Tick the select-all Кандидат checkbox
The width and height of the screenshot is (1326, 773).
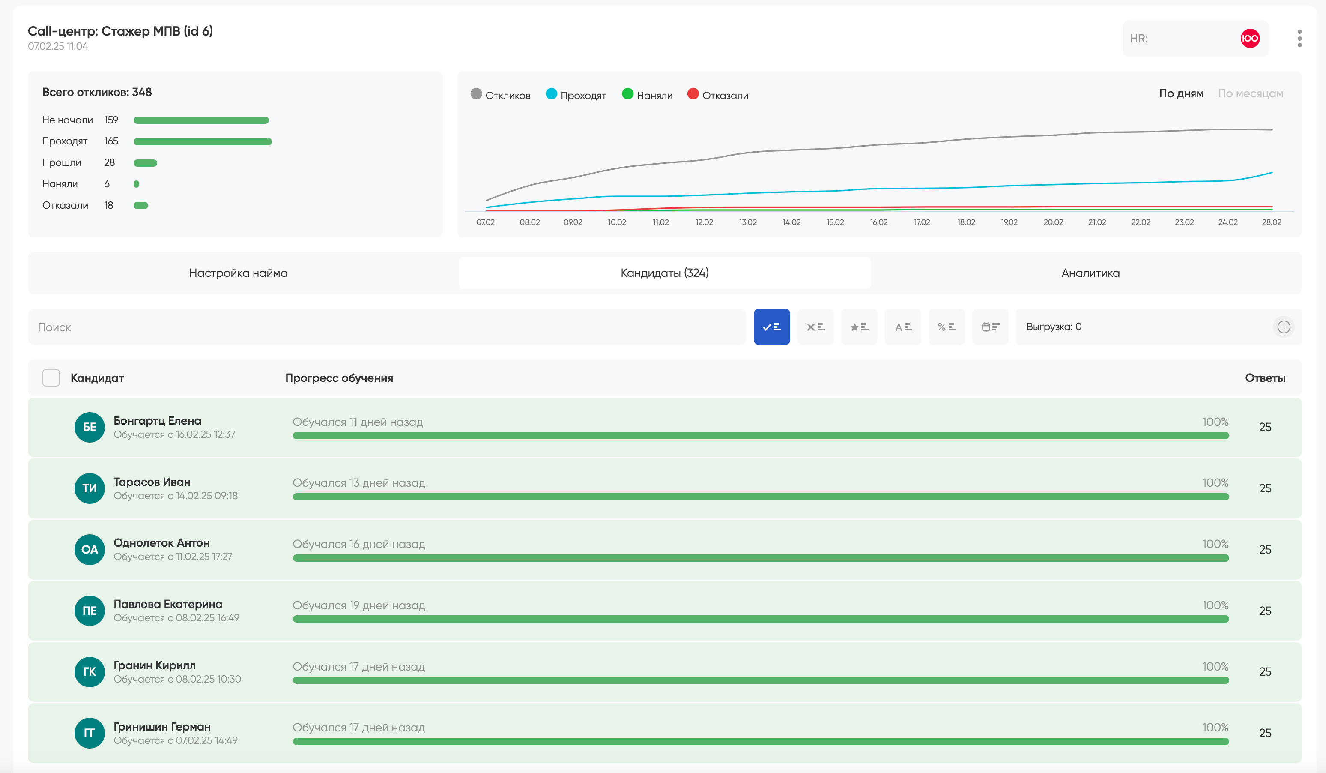51,378
